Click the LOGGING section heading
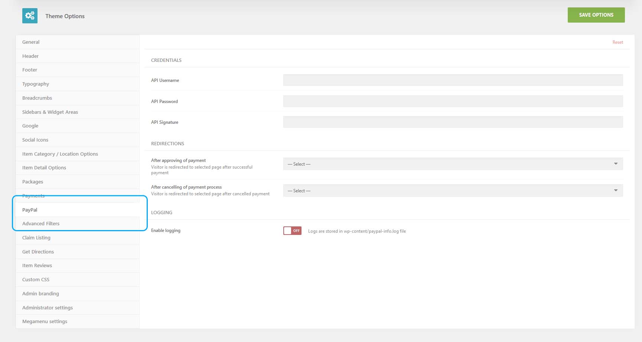Viewport: 642px width, 342px height. point(162,212)
